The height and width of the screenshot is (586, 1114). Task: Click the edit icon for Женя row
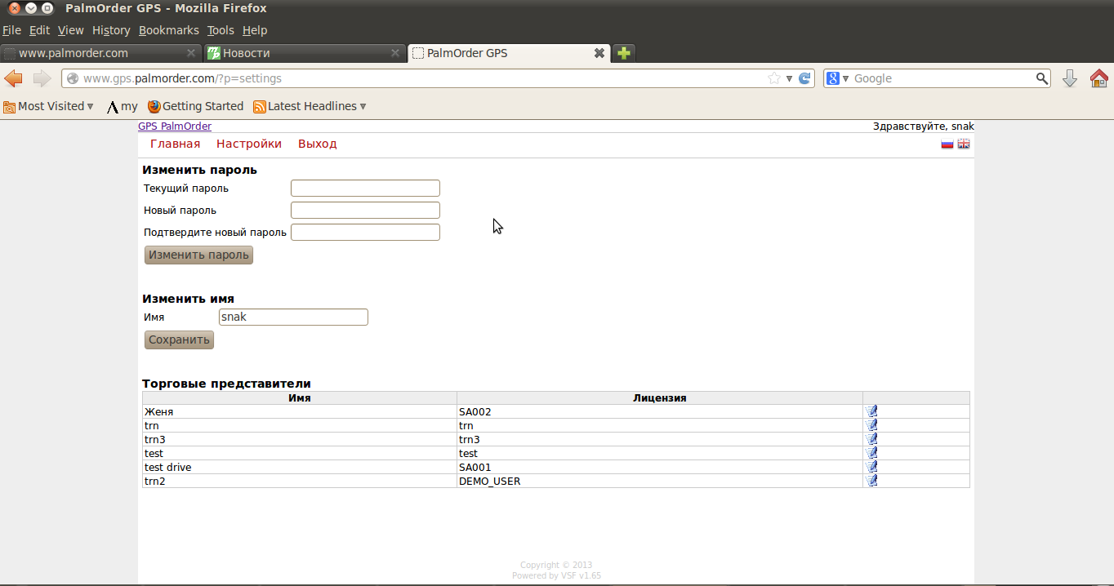point(871,411)
